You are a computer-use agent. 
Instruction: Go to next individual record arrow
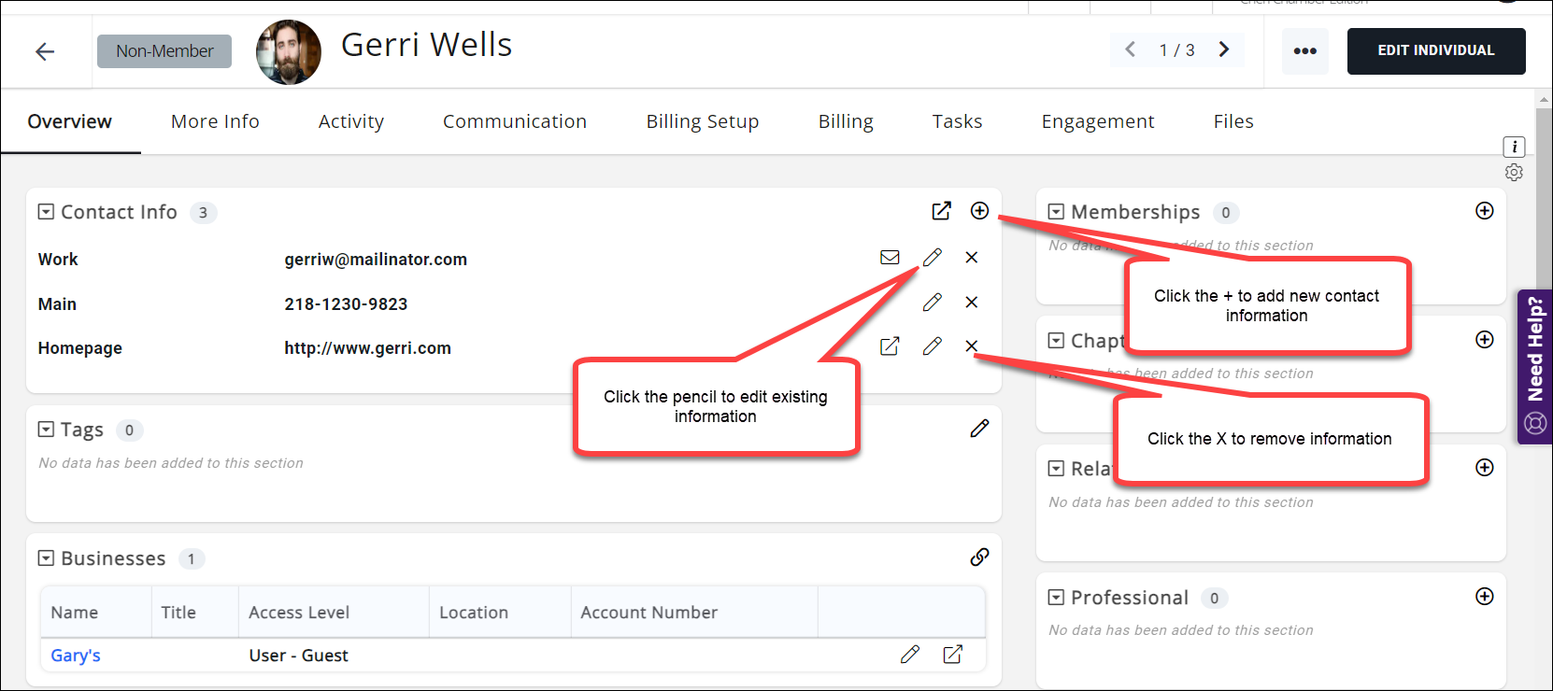point(1224,49)
